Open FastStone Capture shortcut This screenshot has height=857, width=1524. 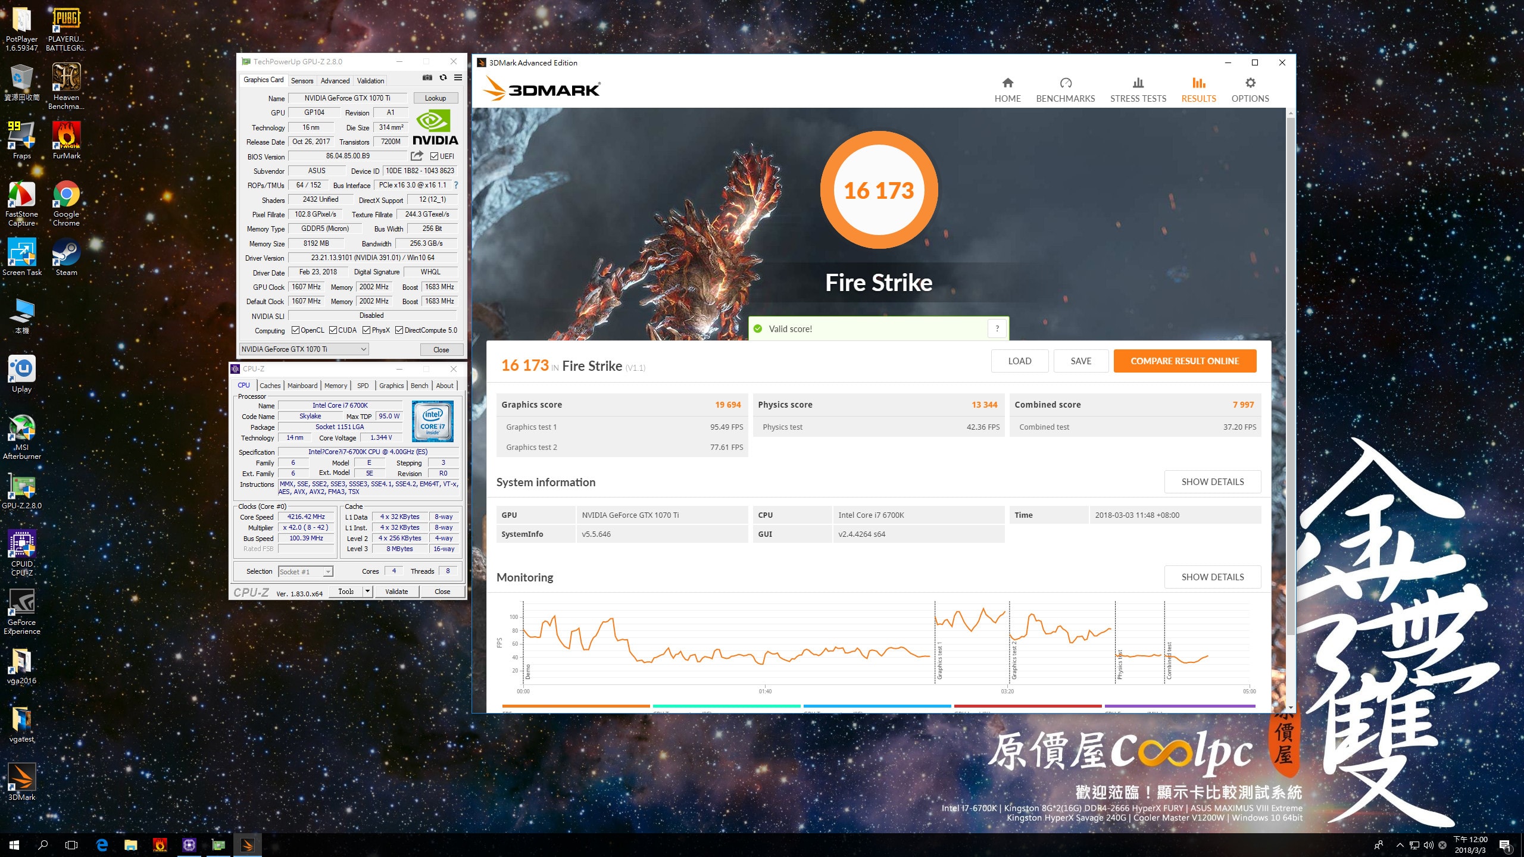point(22,204)
